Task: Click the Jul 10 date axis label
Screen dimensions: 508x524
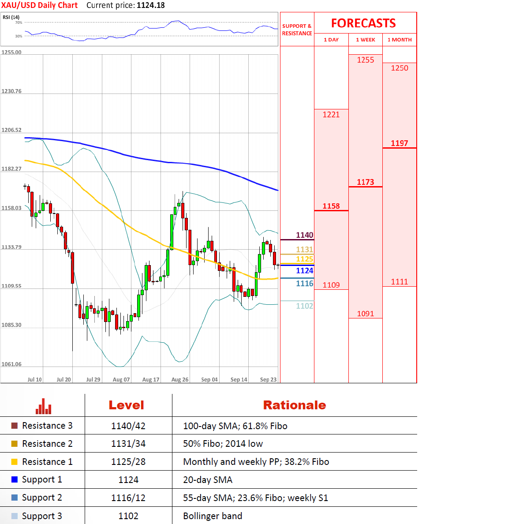Action: [x=34, y=380]
